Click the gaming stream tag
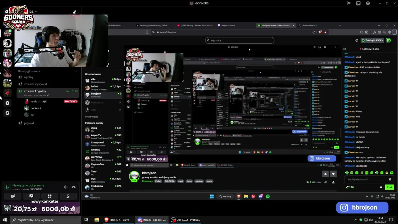The image size is (398, 224). tap(199, 181)
